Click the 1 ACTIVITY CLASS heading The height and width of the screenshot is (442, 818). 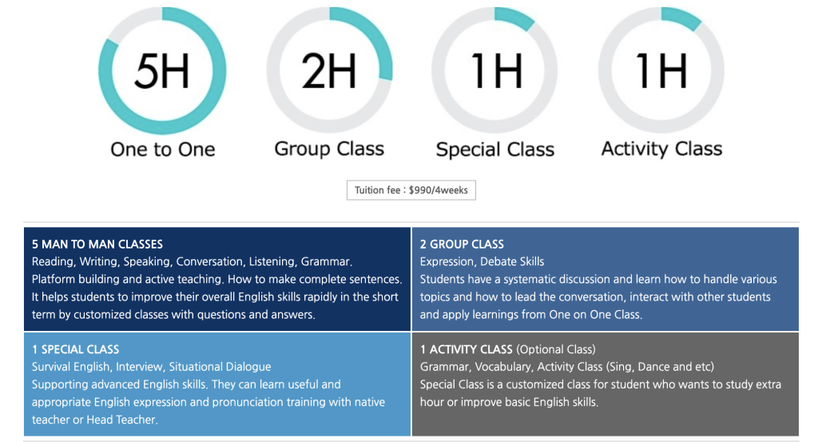pyautogui.click(x=466, y=349)
